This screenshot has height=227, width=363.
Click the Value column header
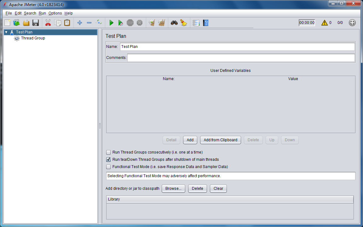click(x=293, y=79)
